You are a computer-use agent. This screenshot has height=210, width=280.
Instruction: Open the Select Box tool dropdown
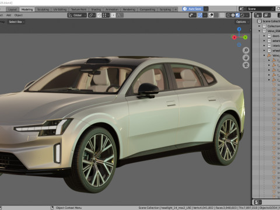(x=16, y=22)
